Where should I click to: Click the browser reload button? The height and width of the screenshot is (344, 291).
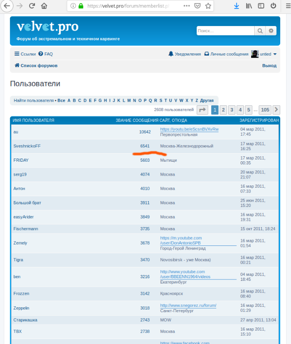32,6
